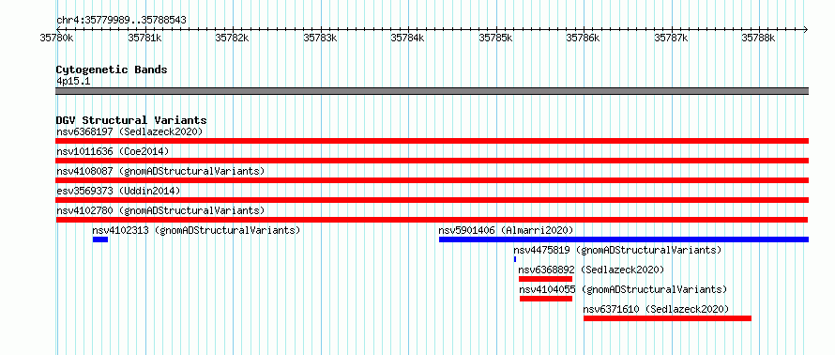Screen dimensions: 835x355
Task: Open the nsv4475819 variant label
Action: click(x=617, y=250)
